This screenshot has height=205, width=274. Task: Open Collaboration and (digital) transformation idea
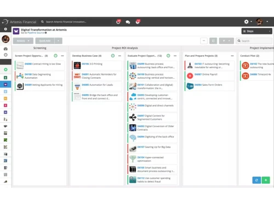click(152, 86)
